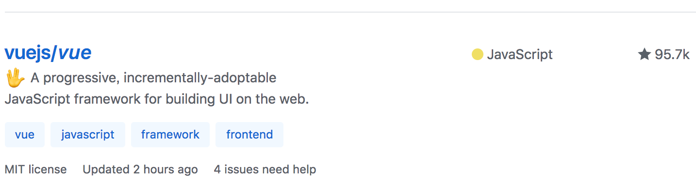Click the horizontal divider above the result

tap(350, 12)
